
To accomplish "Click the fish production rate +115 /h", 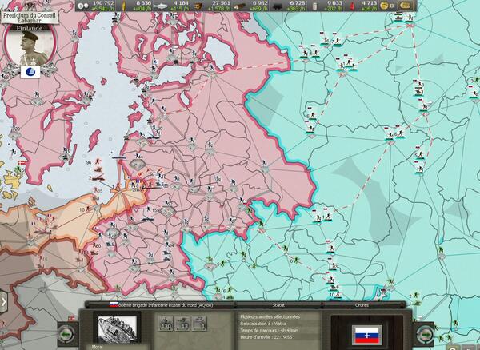I will (180, 9).
